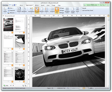Toggle the orange checkmark under page 1 thumbnail
Viewport: 112px width, 92px height.
point(12,32)
